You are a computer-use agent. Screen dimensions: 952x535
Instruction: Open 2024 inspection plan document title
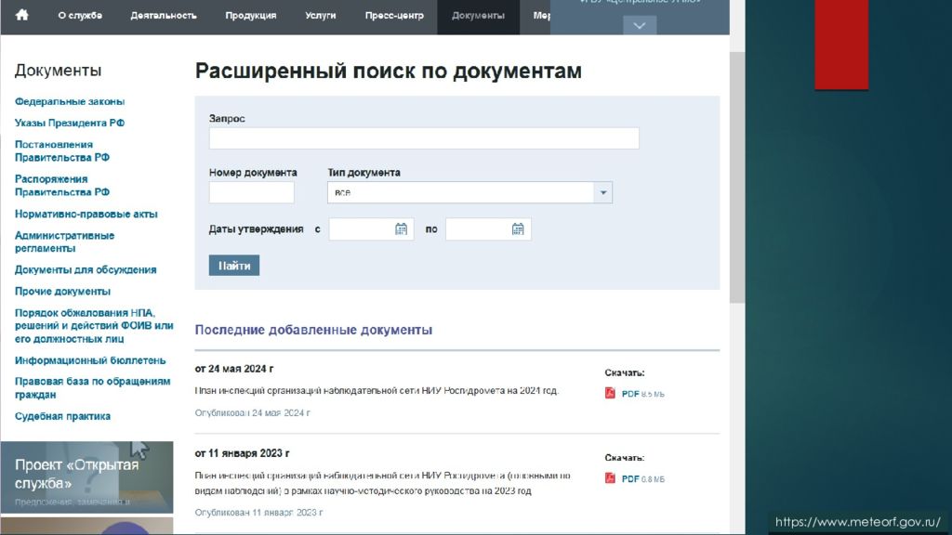(x=377, y=391)
